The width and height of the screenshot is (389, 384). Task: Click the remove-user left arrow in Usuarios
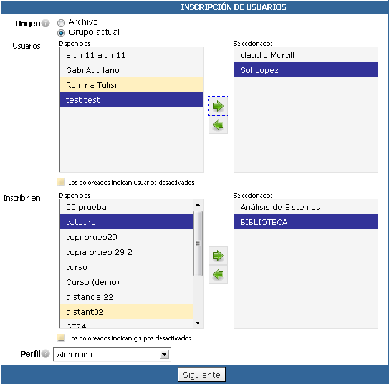[x=218, y=125]
